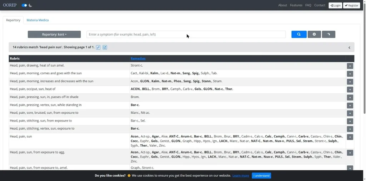The height and width of the screenshot is (181, 366).
Task: Add rubric 'pressing, vertex, sun, while standing in'
Action: 350,105
